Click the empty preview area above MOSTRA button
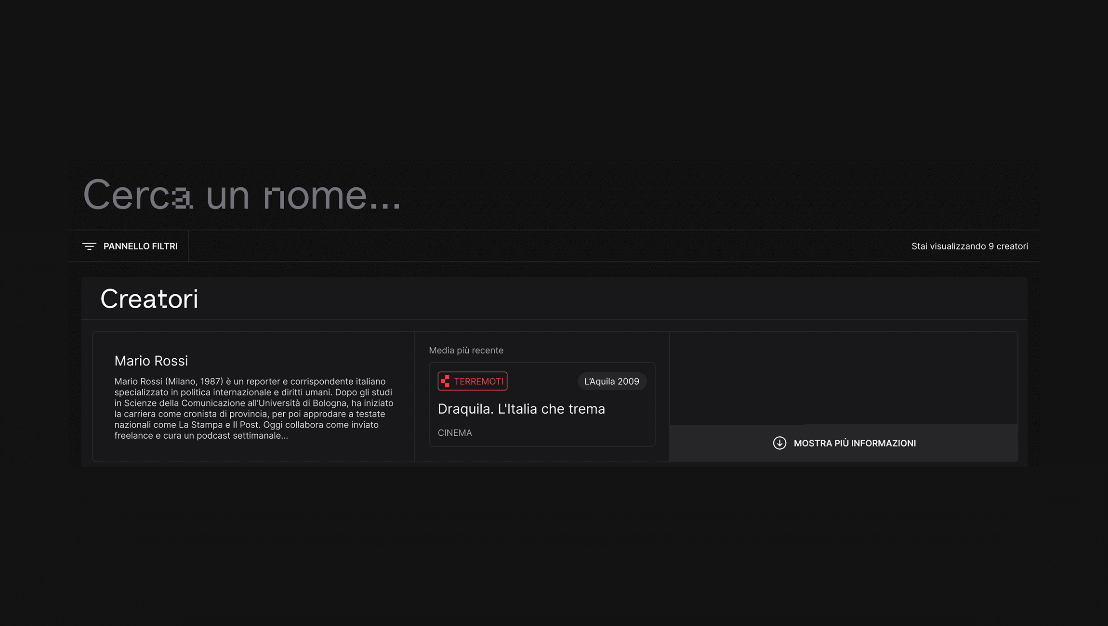Screen dimensions: 1108x626 pos(843,378)
